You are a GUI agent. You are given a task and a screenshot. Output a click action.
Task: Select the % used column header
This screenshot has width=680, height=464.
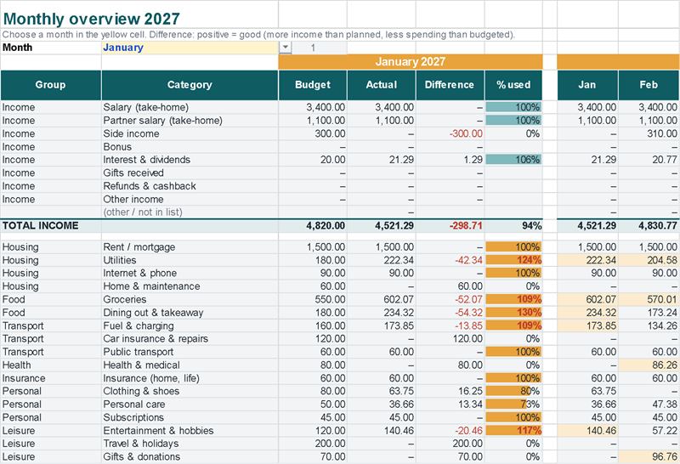click(513, 85)
